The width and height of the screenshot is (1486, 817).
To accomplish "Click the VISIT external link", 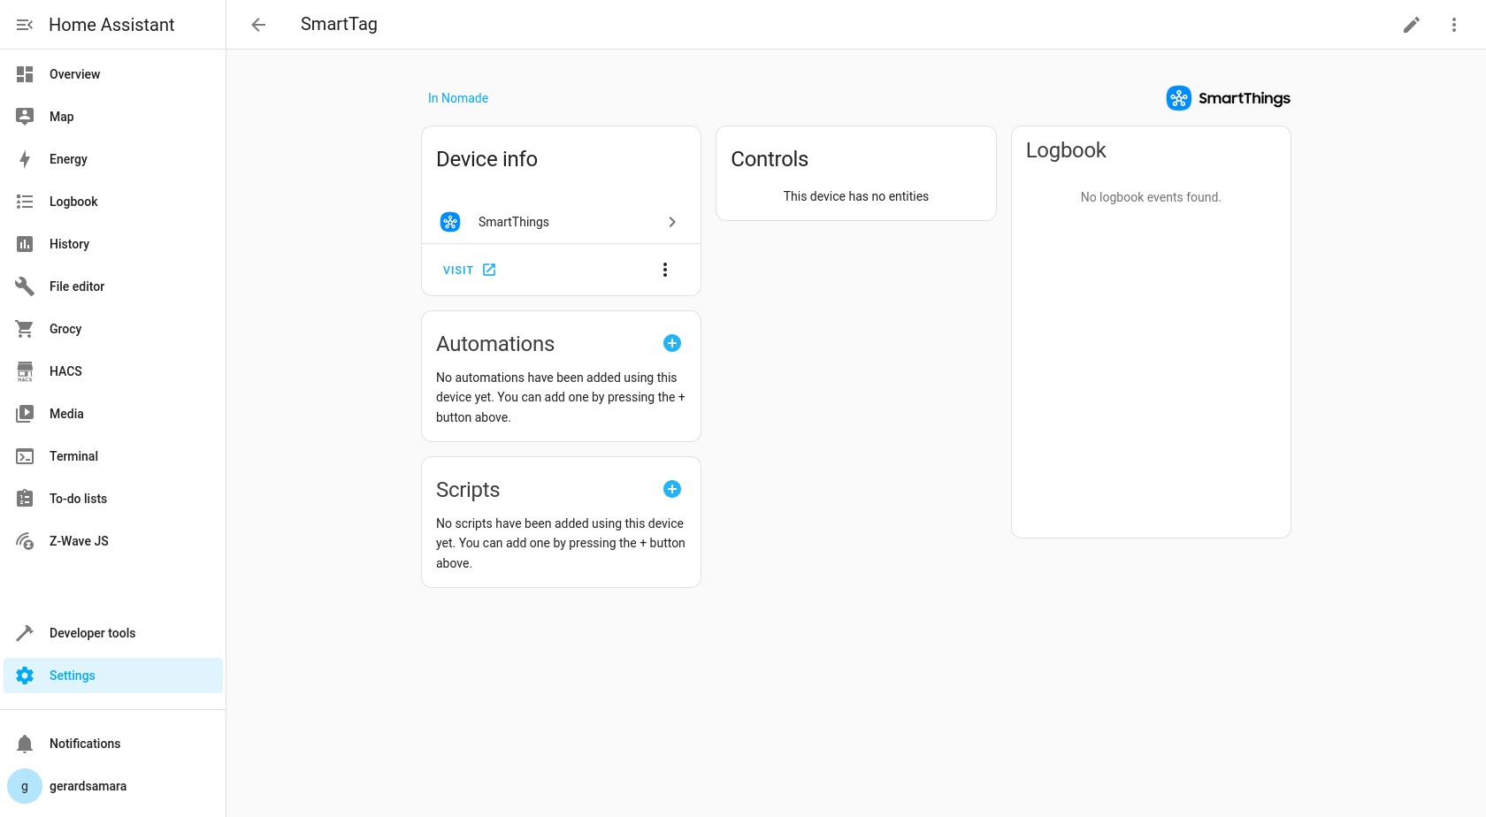I will (470, 270).
